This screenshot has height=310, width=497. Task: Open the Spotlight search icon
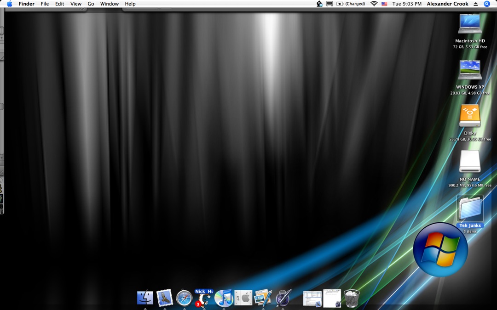click(x=487, y=4)
